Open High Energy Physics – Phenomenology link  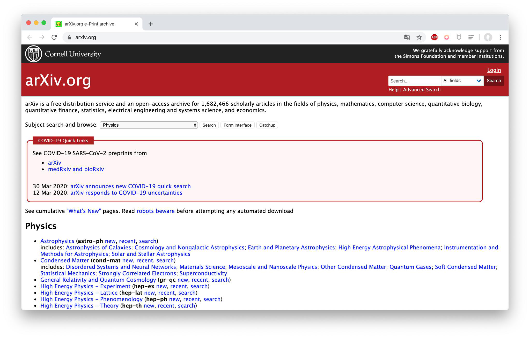91,299
